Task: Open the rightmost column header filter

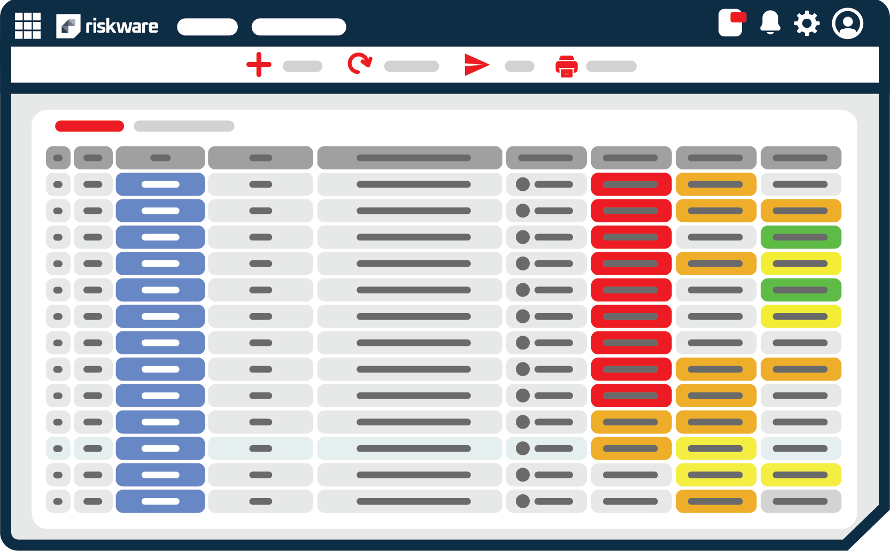Action: pyautogui.click(x=801, y=157)
